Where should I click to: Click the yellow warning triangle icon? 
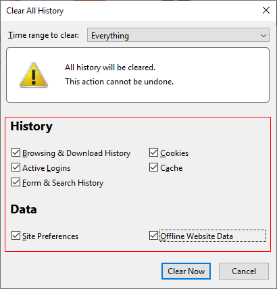click(x=34, y=75)
